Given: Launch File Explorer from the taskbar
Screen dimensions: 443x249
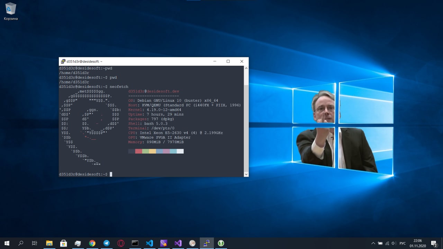Looking at the screenshot, I should [x=49, y=243].
